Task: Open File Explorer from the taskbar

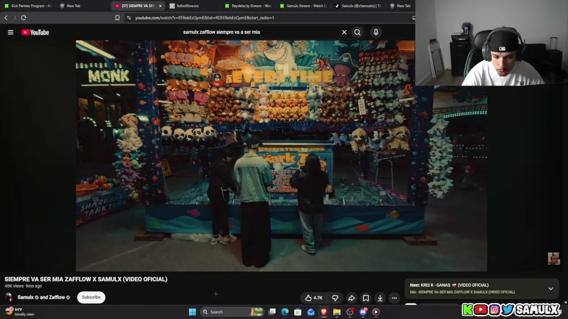Action: (x=337, y=312)
